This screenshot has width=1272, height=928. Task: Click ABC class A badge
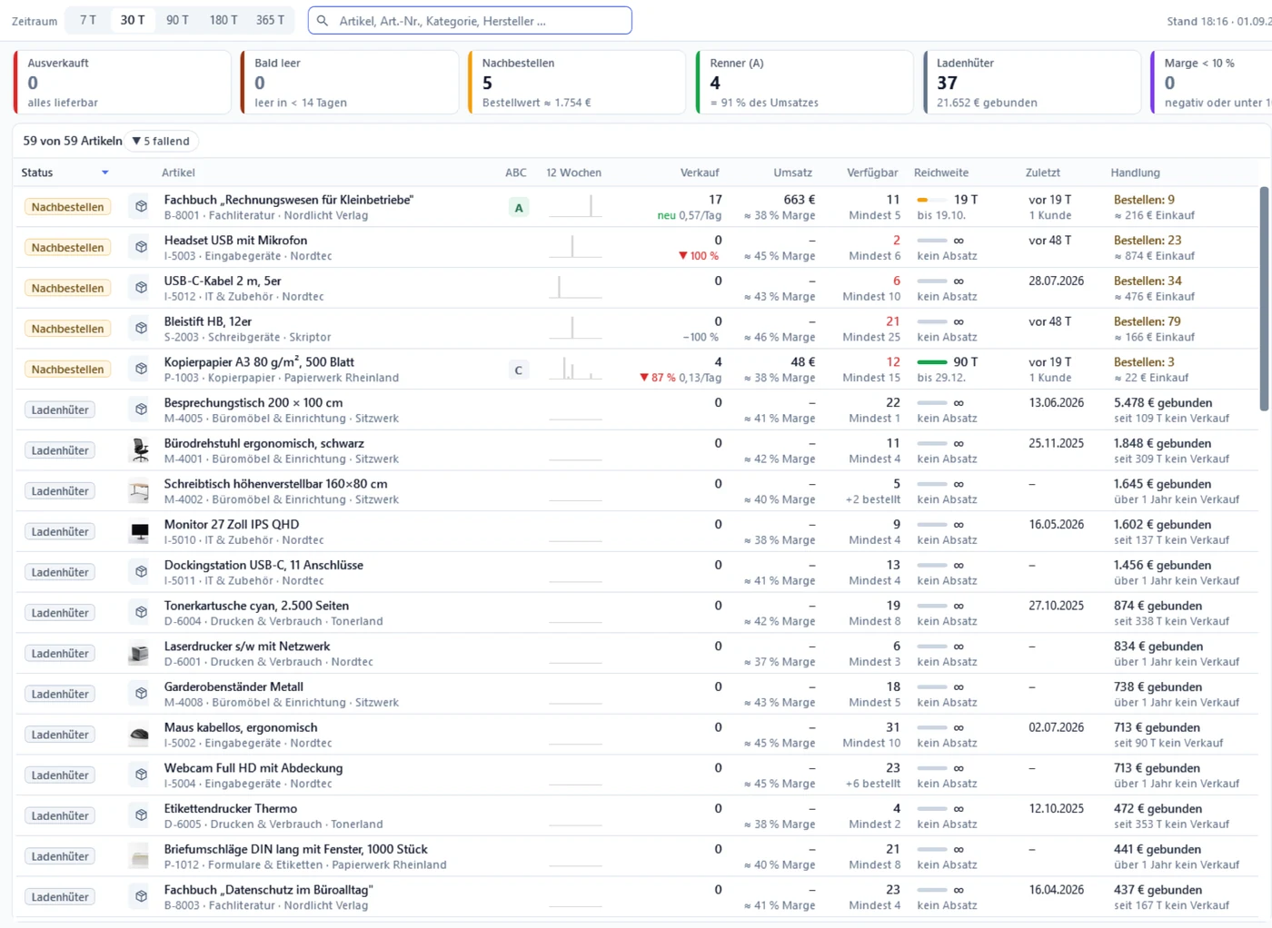pos(519,208)
